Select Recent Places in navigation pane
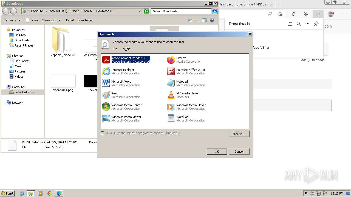 21,45
